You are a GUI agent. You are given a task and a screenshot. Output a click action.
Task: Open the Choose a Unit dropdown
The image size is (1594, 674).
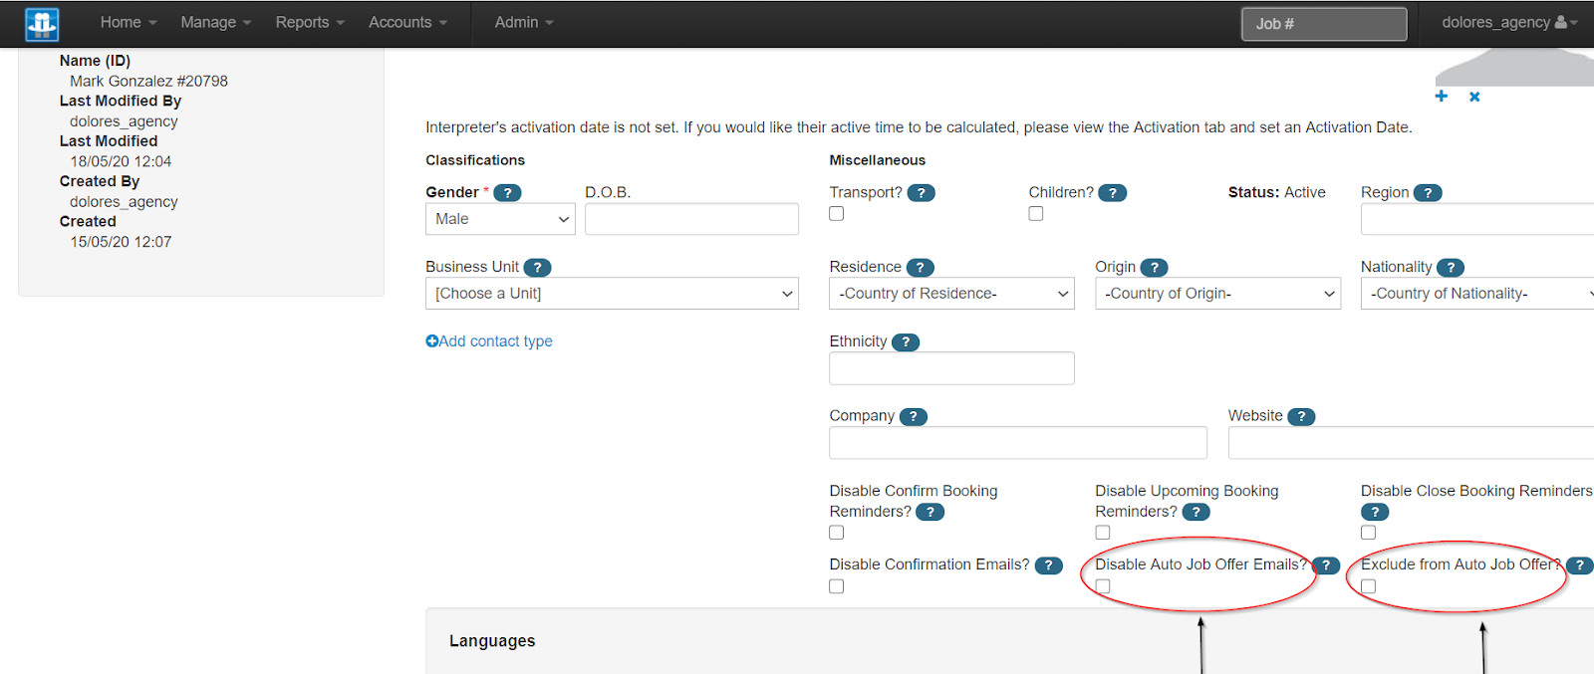(x=612, y=294)
